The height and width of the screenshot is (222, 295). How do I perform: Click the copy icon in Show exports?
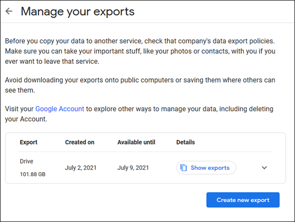click(183, 168)
